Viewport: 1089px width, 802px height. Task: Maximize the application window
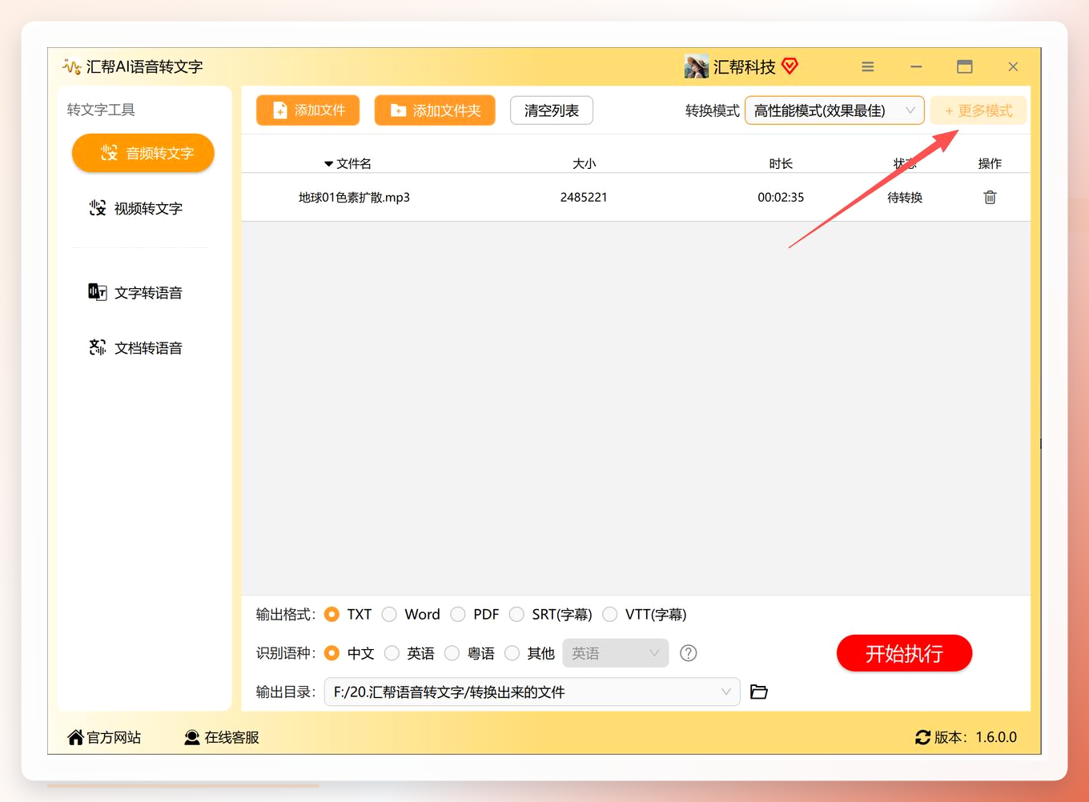tap(965, 66)
